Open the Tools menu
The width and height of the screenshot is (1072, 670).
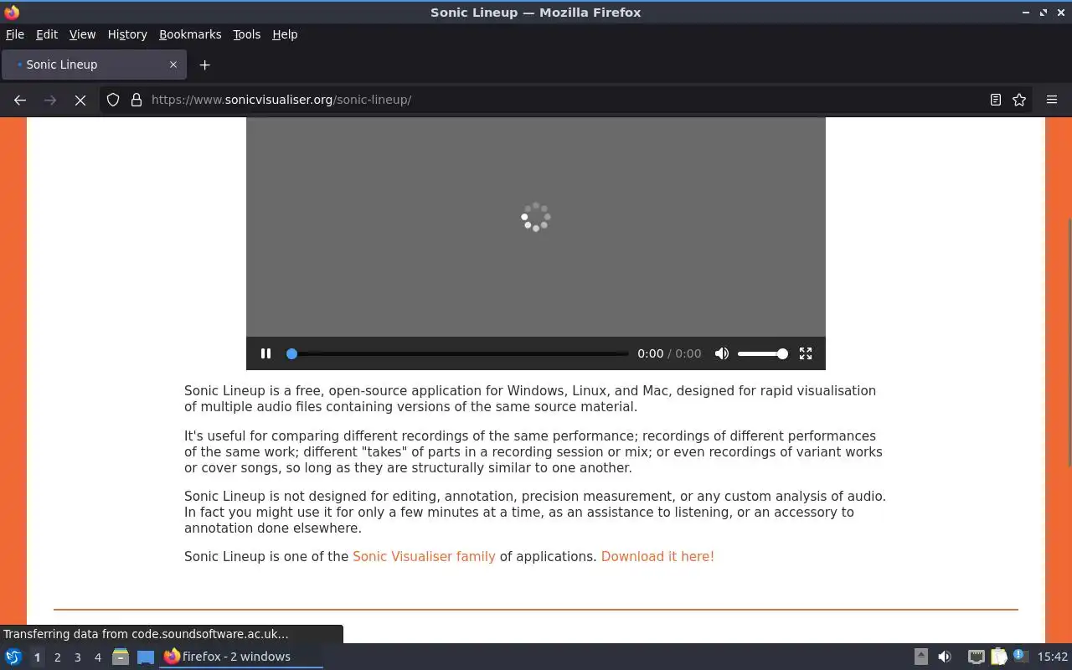(x=246, y=34)
